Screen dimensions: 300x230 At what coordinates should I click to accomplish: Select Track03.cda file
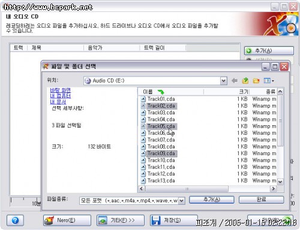(x=161, y=113)
